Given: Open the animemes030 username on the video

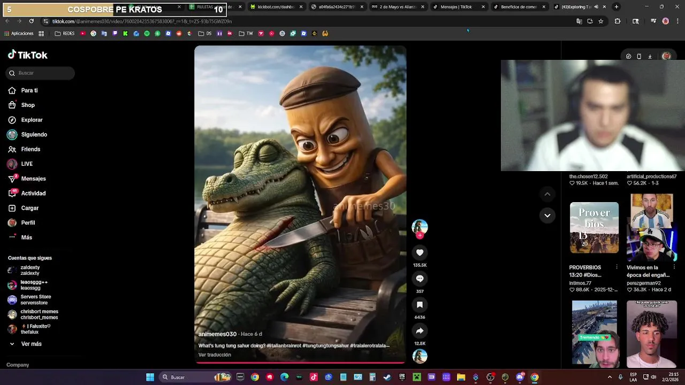Looking at the screenshot, I should coord(217,334).
